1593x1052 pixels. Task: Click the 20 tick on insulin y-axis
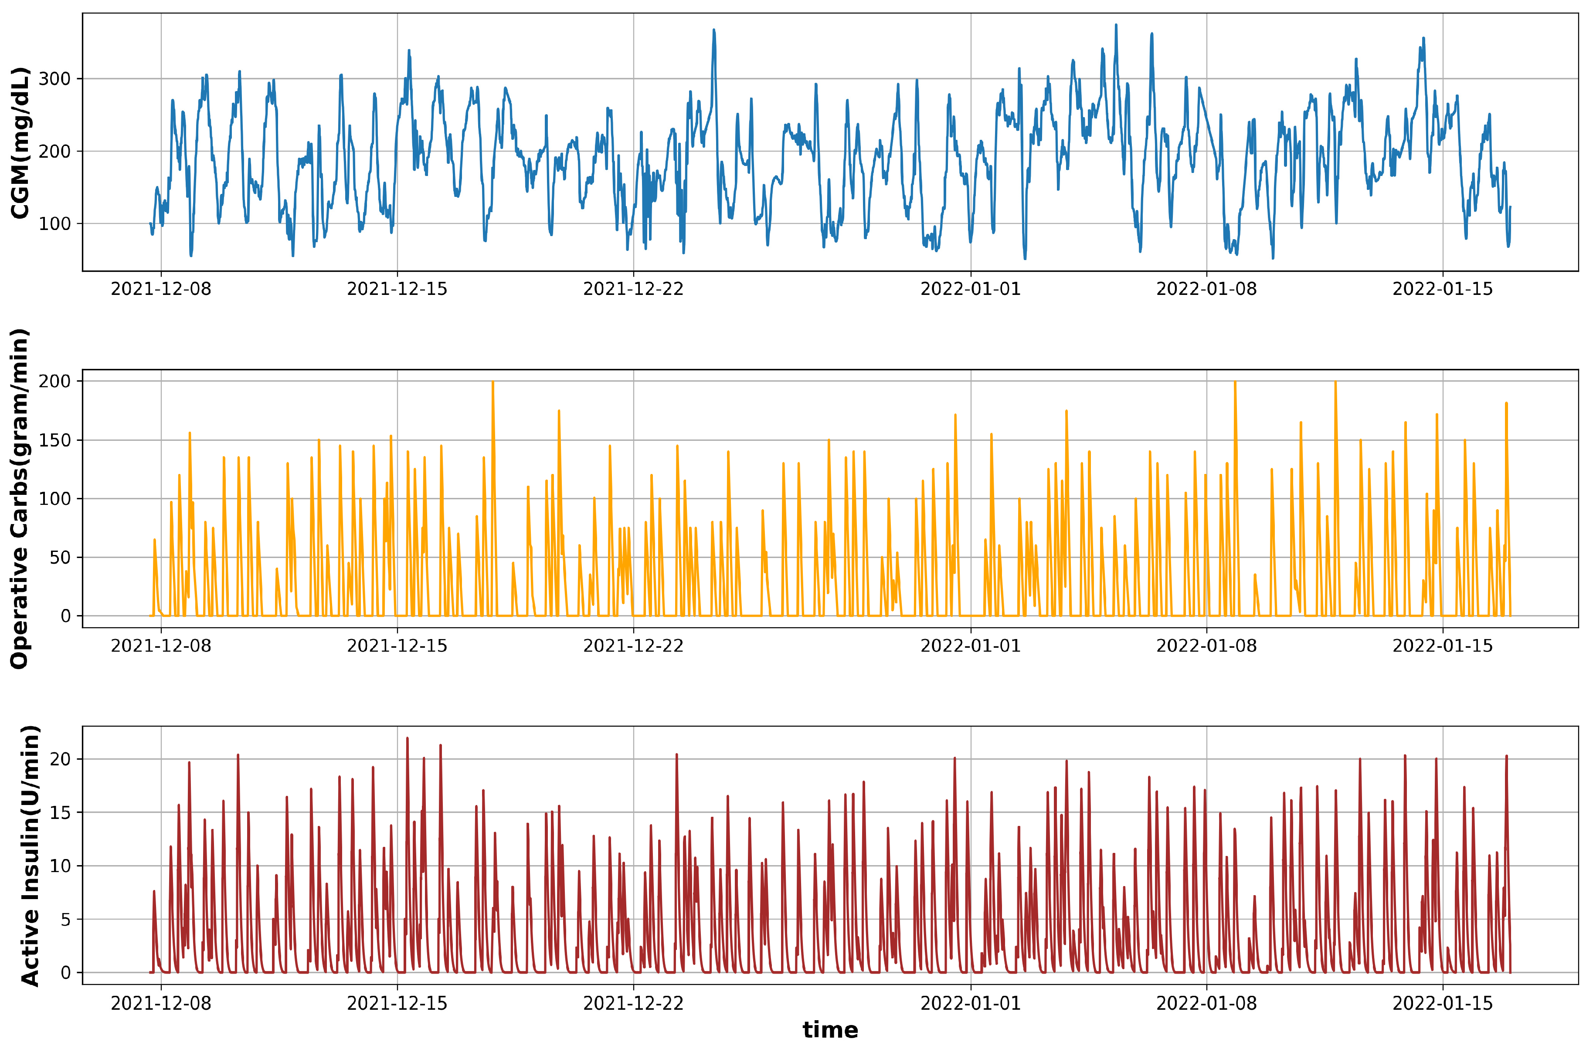pos(60,759)
